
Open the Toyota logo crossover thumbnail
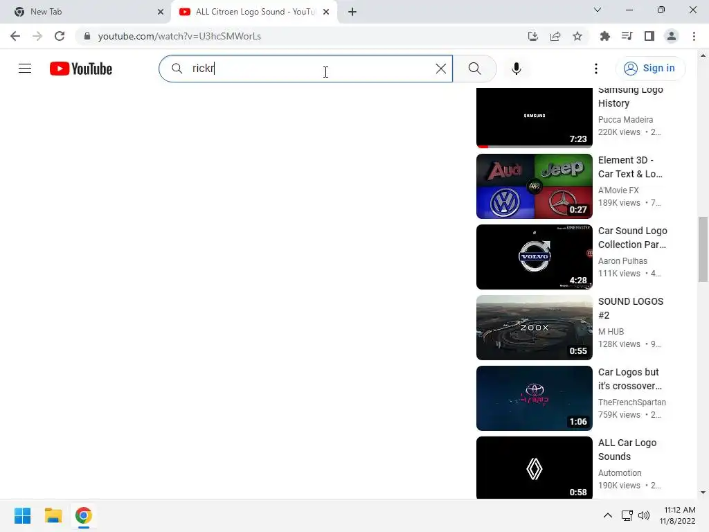[x=535, y=398]
